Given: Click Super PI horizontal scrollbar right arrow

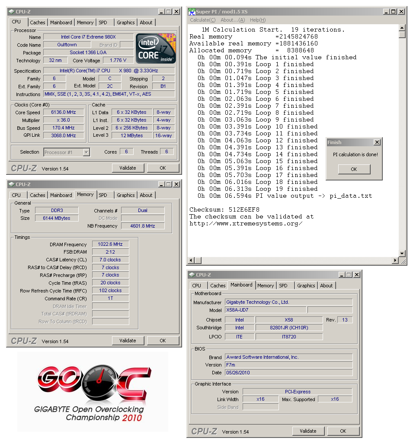Looking at the screenshot, I should [x=395, y=260].
